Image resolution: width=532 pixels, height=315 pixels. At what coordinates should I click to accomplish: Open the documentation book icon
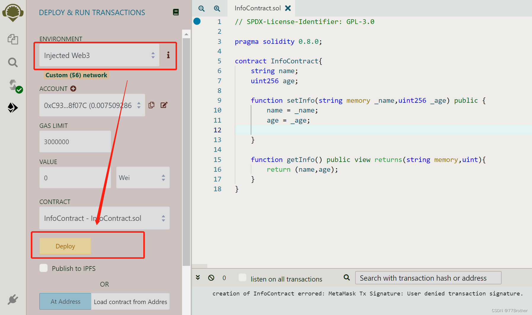click(x=176, y=12)
